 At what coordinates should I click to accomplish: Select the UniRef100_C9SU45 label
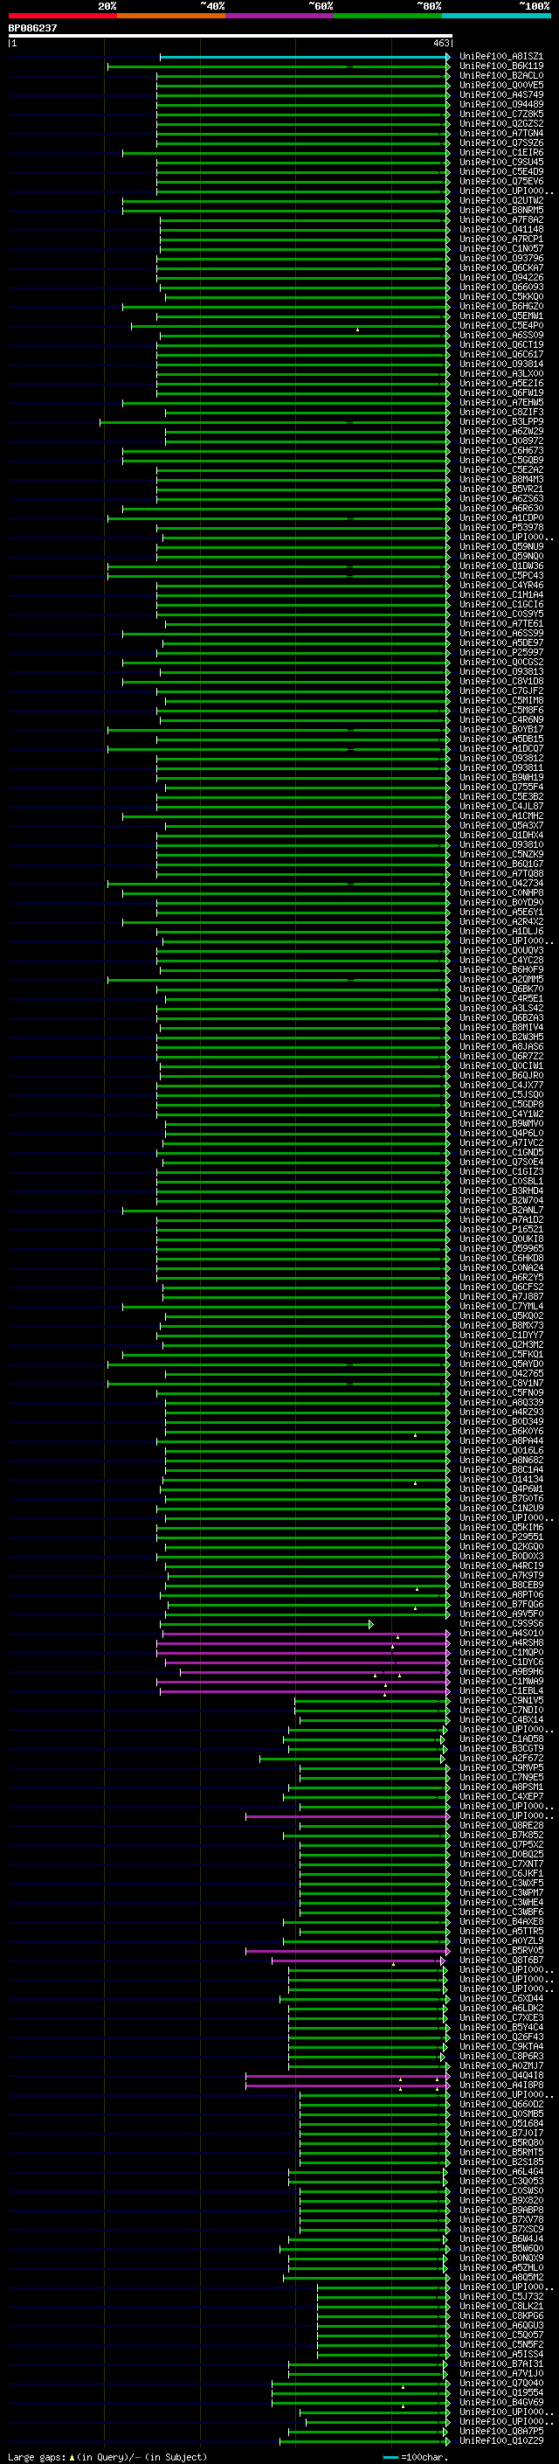coord(500,163)
